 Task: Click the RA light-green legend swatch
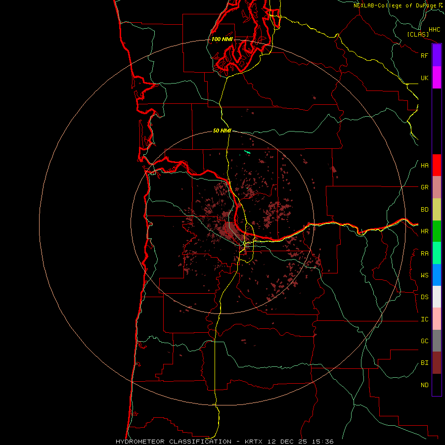coord(437,253)
